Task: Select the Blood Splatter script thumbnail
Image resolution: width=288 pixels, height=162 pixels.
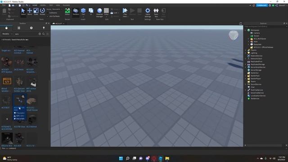Action: pos(7,81)
